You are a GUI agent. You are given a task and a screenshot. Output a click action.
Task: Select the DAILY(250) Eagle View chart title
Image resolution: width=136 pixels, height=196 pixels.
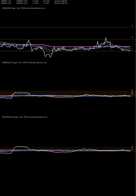23,8
